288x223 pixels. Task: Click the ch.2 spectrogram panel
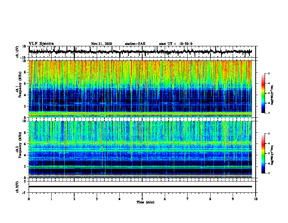coord(140,149)
